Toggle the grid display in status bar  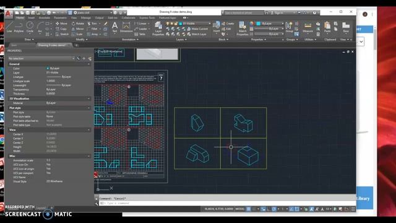(x=249, y=209)
